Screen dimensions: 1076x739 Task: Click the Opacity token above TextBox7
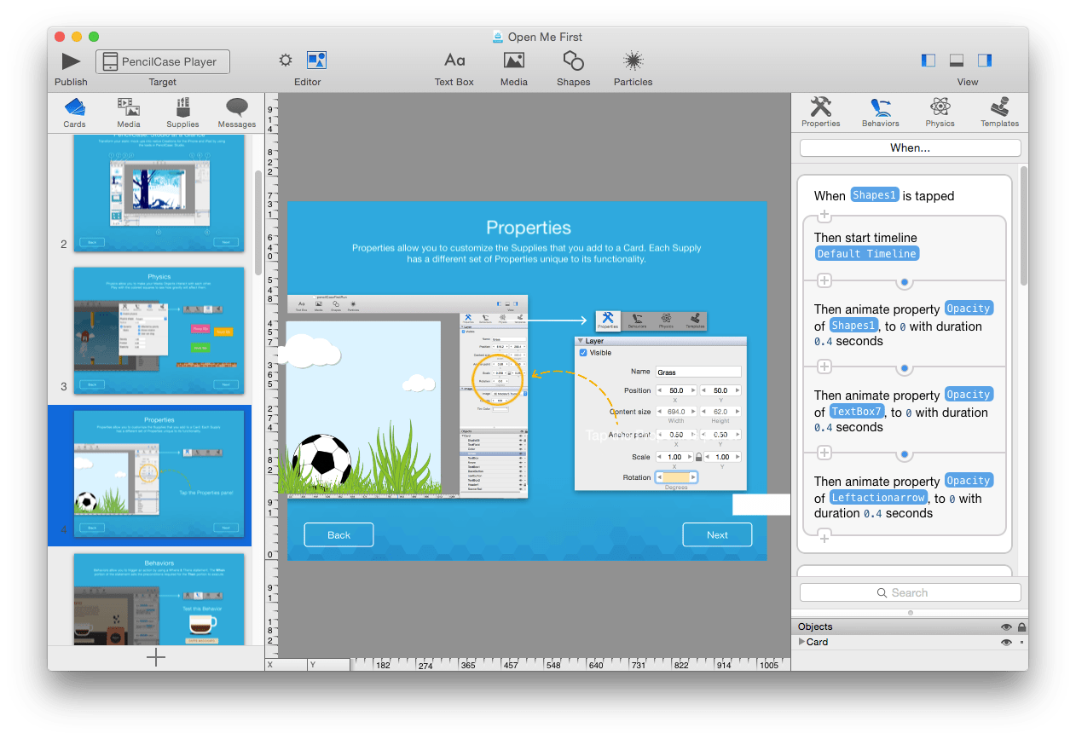[x=969, y=395]
